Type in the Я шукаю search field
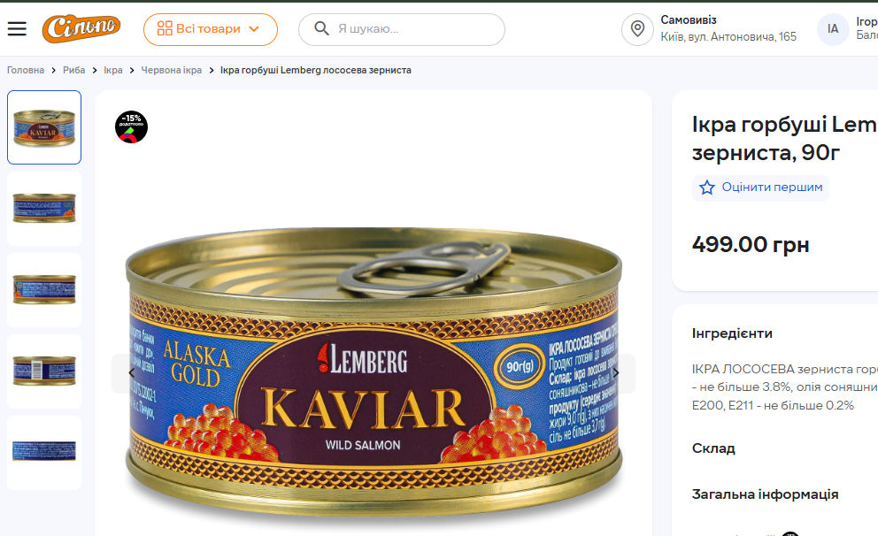Screen dimensions: 878x536 click(416, 29)
